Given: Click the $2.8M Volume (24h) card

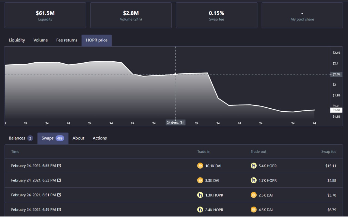Looking at the screenshot, I should click(x=131, y=15).
